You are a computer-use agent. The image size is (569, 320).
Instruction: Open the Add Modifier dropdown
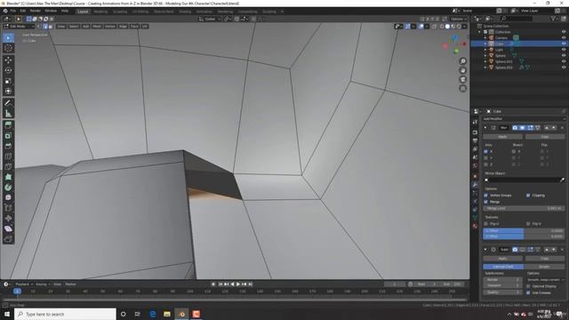524,118
